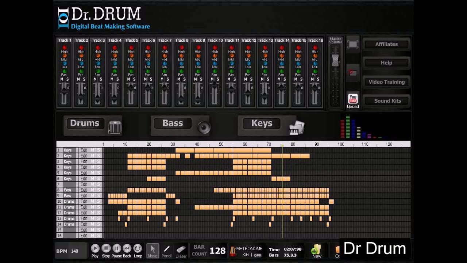Start playback with the Play button
Viewport: 467px width, 263px height.
click(95, 248)
